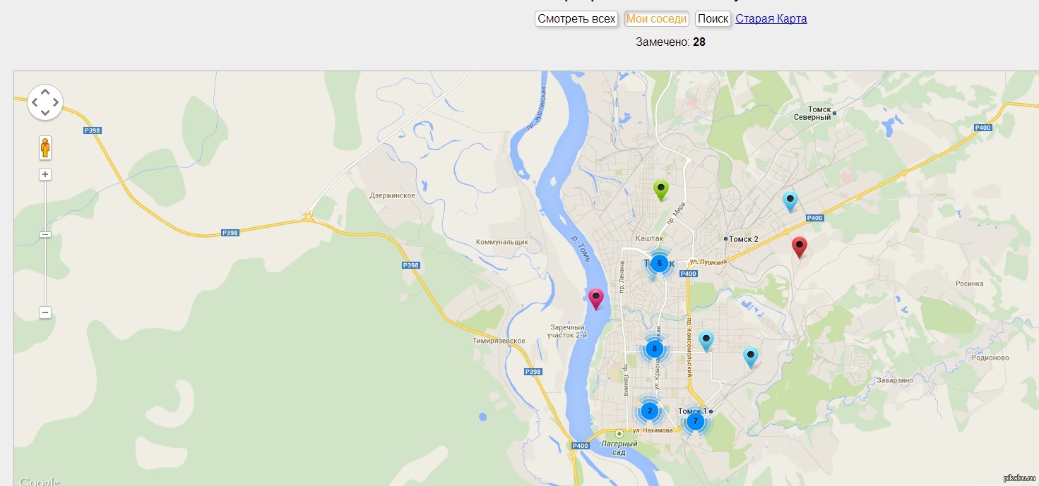The width and height of the screenshot is (1039, 486).
Task: Click the red map marker east of Томск 2
Action: (x=799, y=246)
